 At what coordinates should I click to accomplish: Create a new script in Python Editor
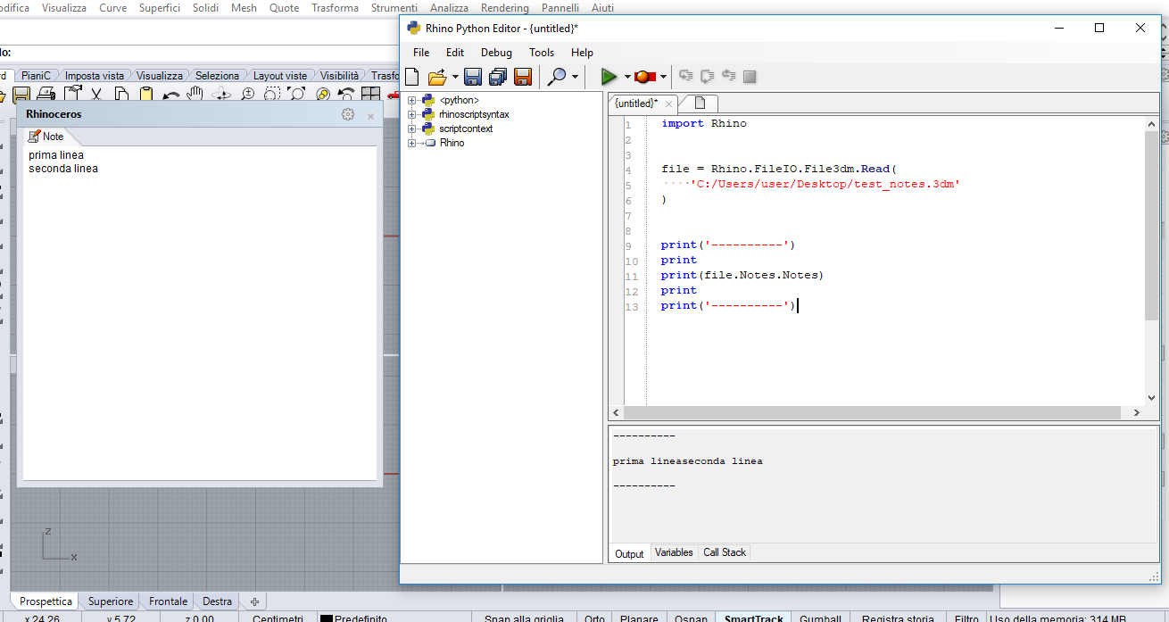click(x=412, y=77)
